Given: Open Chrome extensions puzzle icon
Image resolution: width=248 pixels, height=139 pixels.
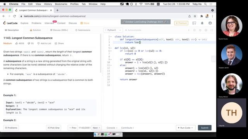Looking at the screenshot, I should tap(201, 16).
